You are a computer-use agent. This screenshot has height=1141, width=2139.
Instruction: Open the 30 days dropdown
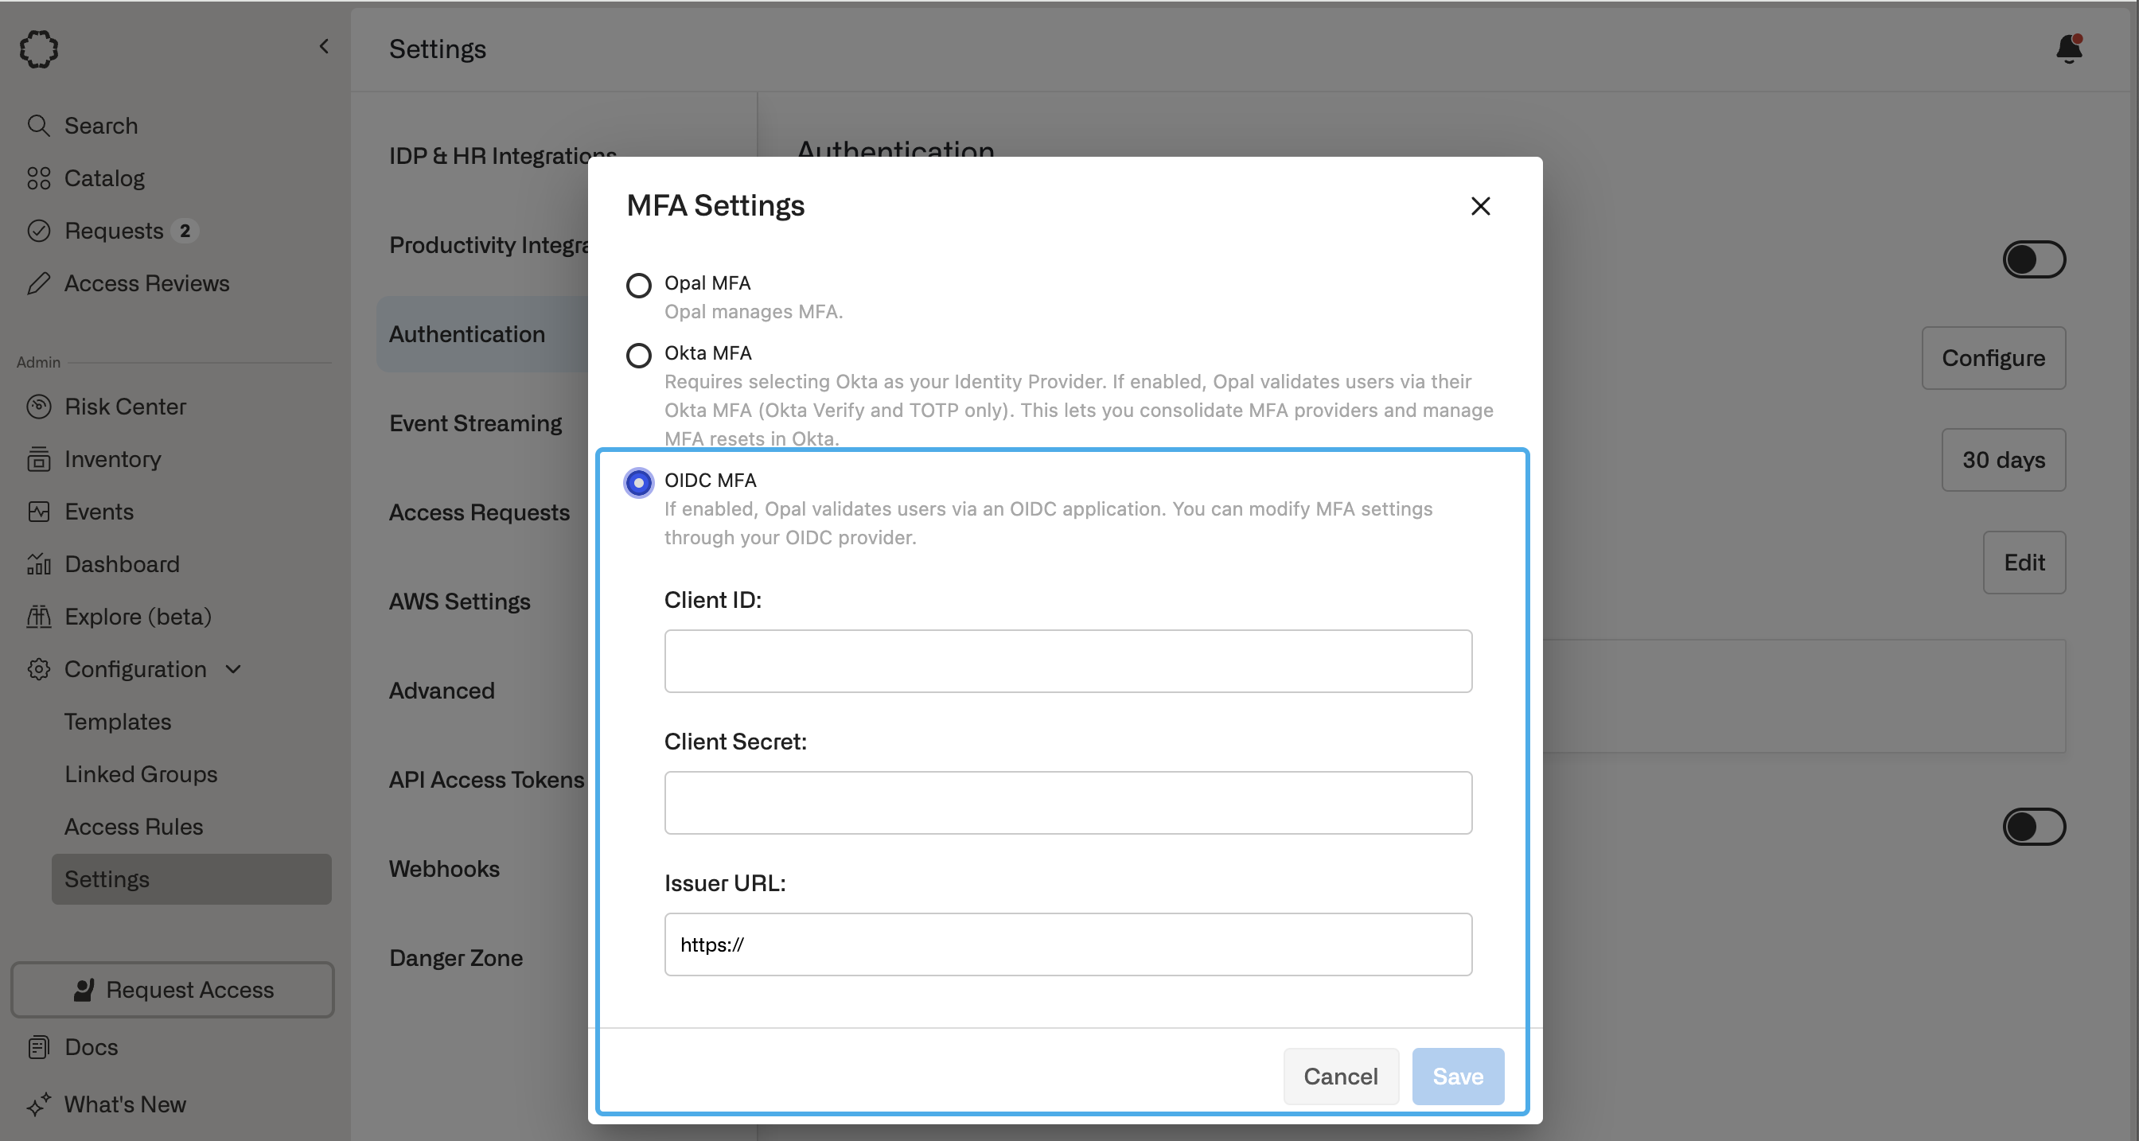coord(2002,460)
